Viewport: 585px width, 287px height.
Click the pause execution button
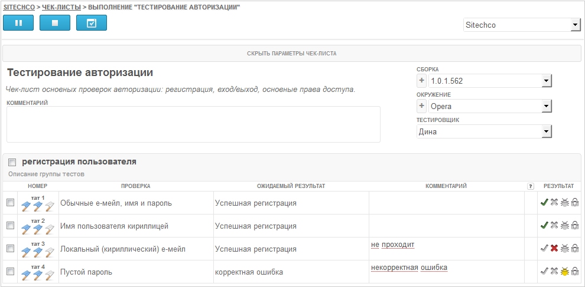(x=18, y=23)
